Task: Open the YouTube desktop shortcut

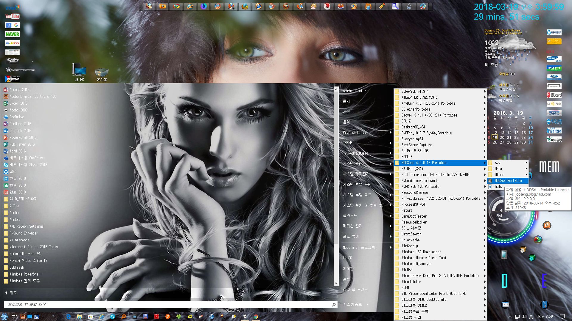Action: click(12, 16)
